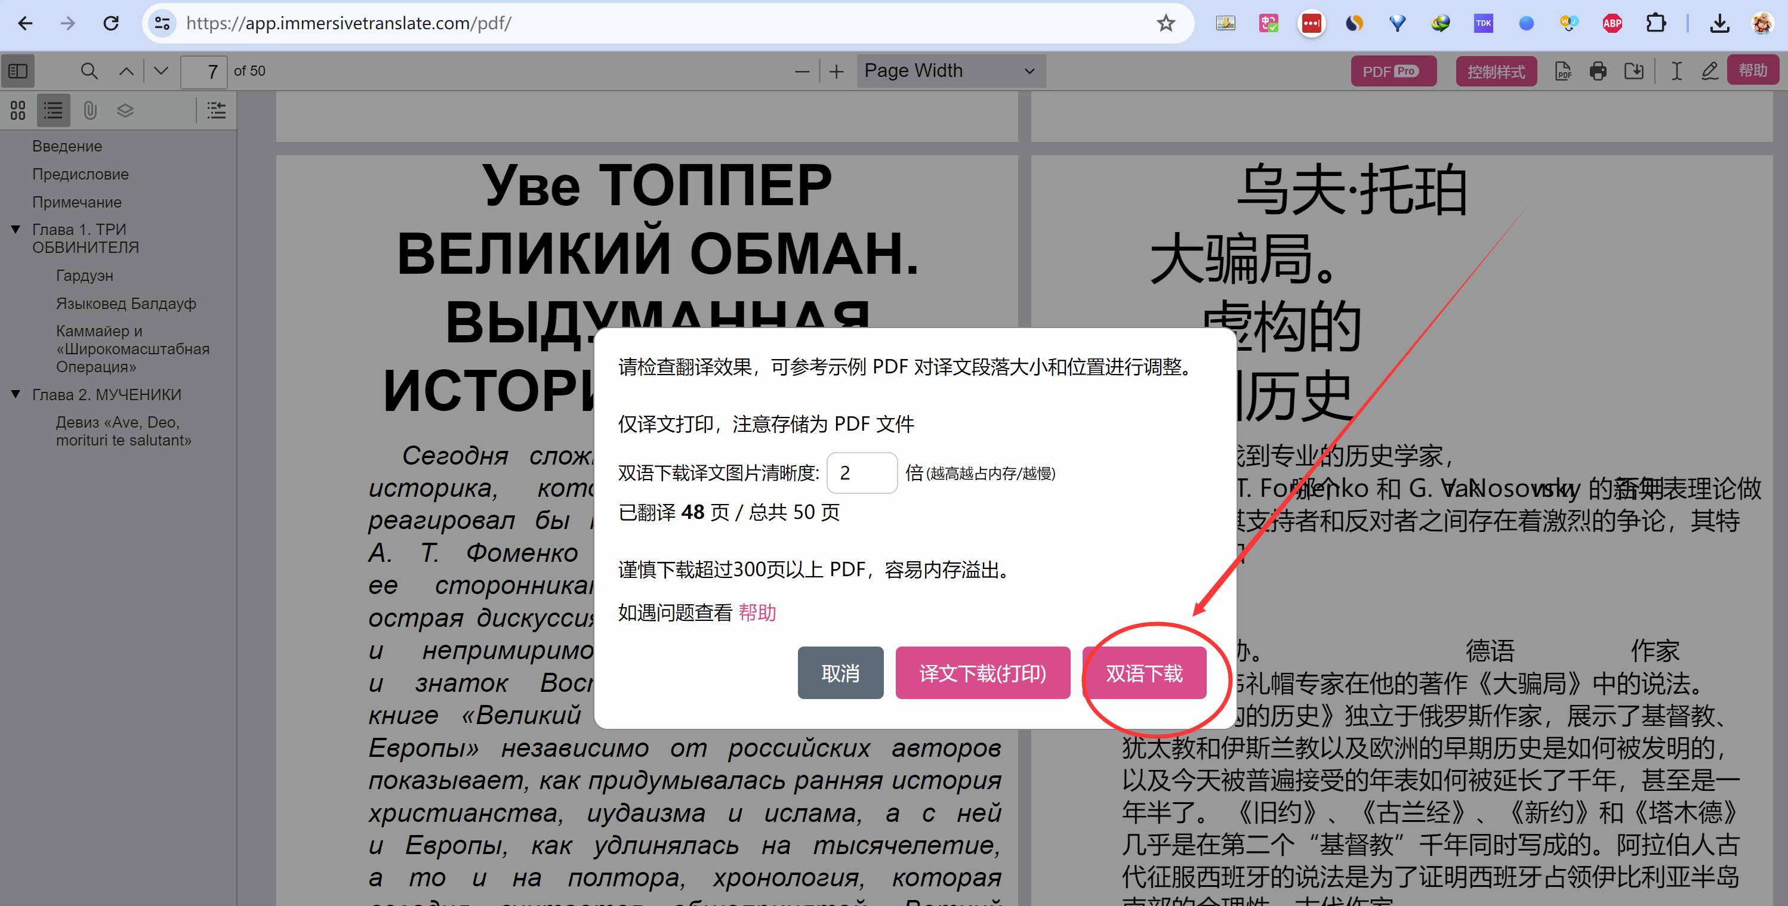
Task: Collapse the Глава 1 outline item
Action: click(x=16, y=230)
